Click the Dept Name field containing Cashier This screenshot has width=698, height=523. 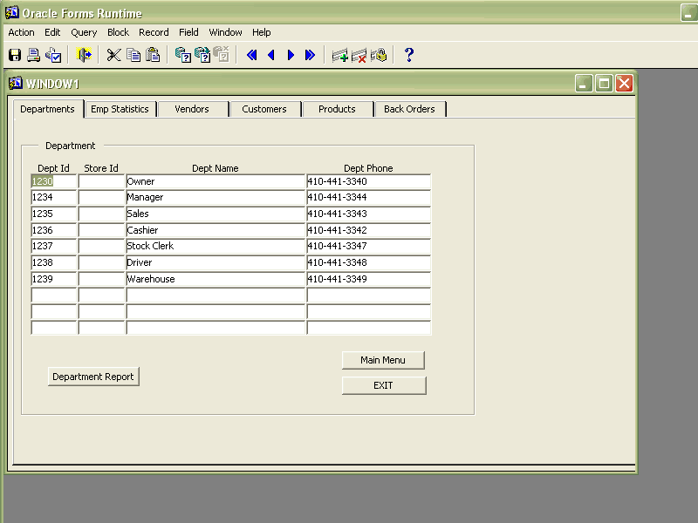point(216,230)
